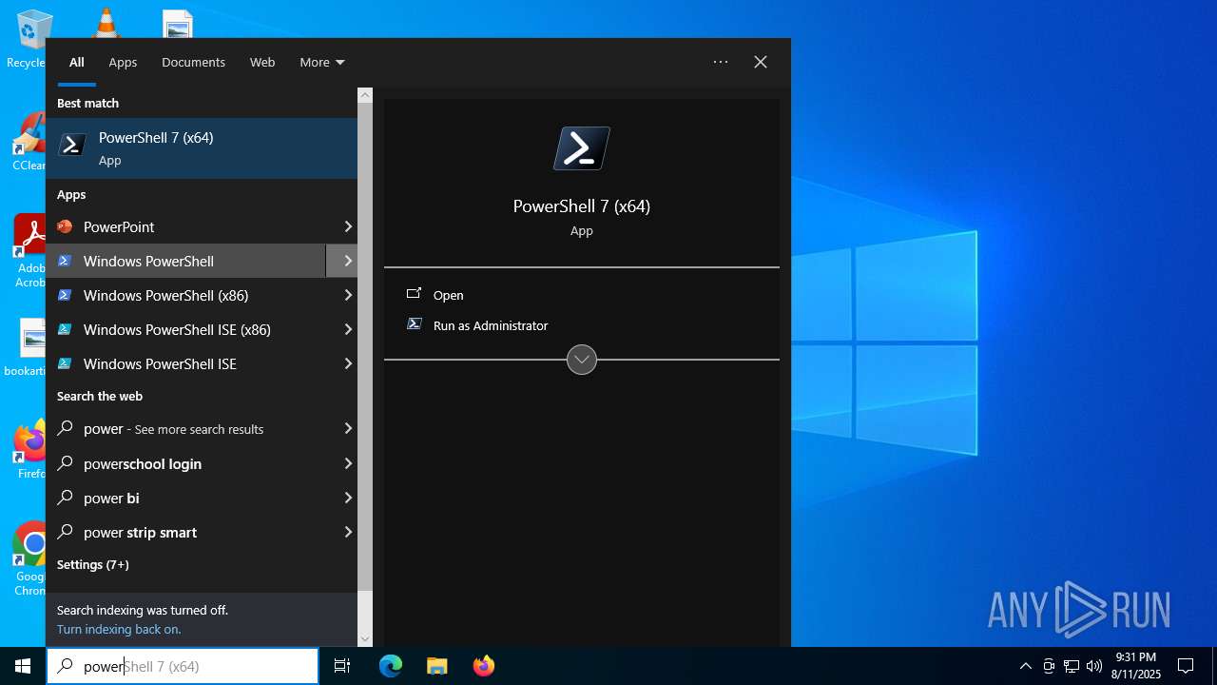Click the results list scrollbar up arrow
Screen dimensions: 1217x685
365,95
